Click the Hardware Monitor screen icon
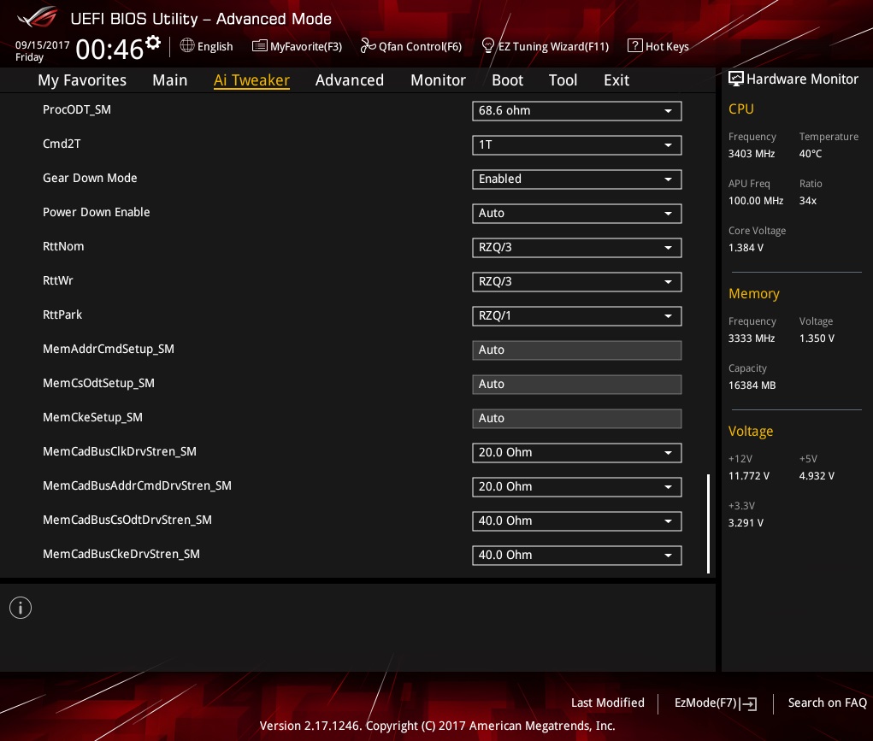This screenshot has width=873, height=741. click(x=735, y=79)
